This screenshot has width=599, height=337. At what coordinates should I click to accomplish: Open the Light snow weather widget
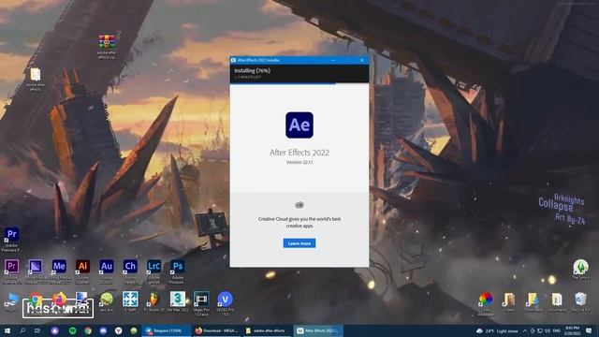click(497, 330)
